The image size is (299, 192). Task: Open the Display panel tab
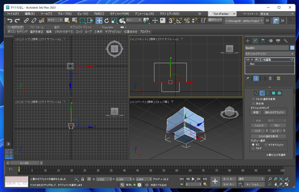[278, 41]
